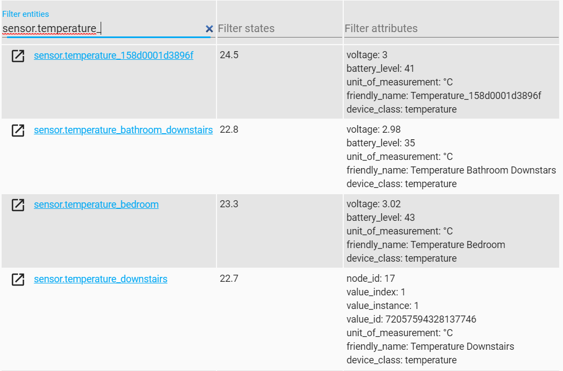Open the sensor.temperature_downstairs entity link
The width and height of the screenshot is (563, 371).
[x=100, y=279]
